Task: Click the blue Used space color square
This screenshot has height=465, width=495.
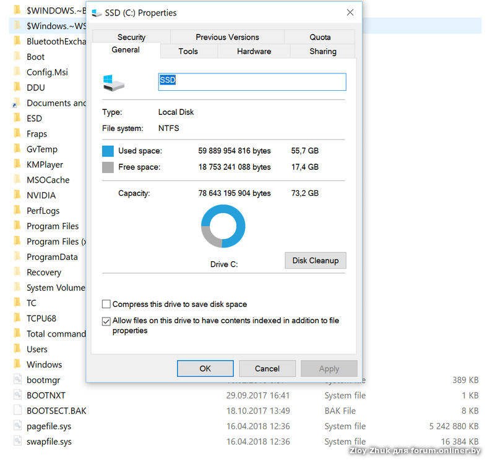Action: click(x=108, y=151)
